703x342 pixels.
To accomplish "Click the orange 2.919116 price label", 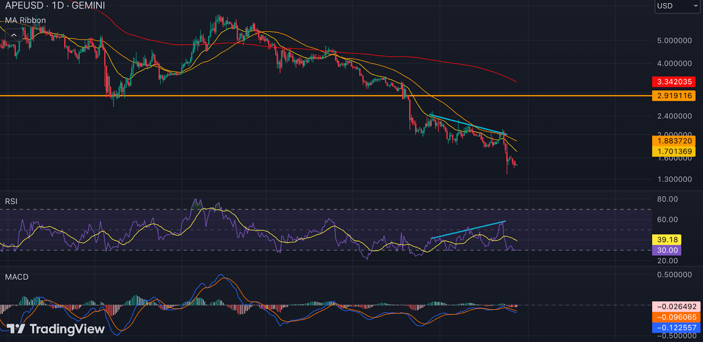I will (674, 96).
